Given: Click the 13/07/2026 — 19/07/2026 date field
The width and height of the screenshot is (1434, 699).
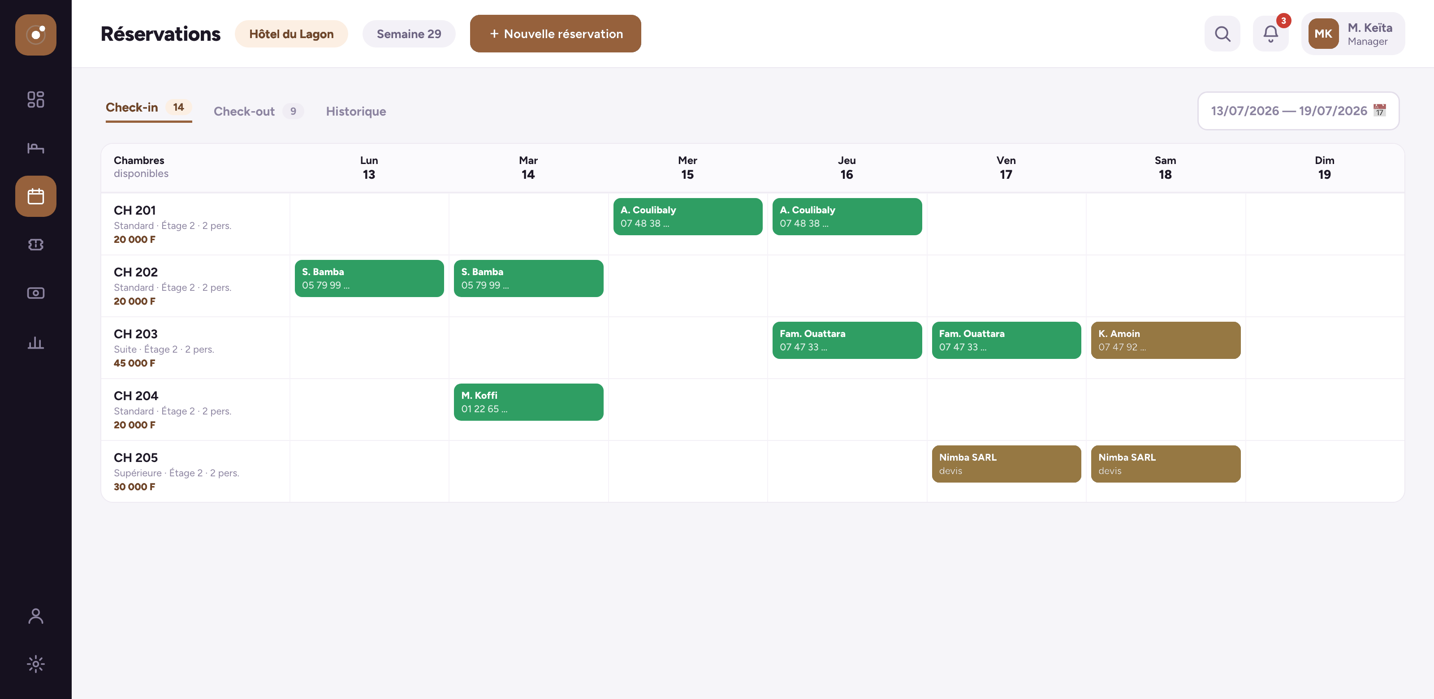Looking at the screenshot, I should point(1298,111).
